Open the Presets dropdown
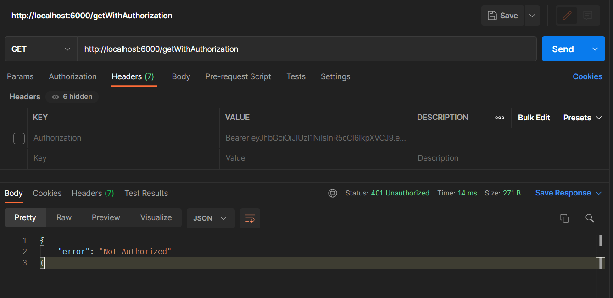The image size is (613, 298). point(582,118)
